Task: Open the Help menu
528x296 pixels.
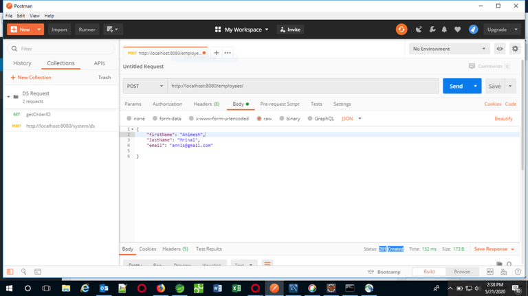Action: [x=49, y=16]
